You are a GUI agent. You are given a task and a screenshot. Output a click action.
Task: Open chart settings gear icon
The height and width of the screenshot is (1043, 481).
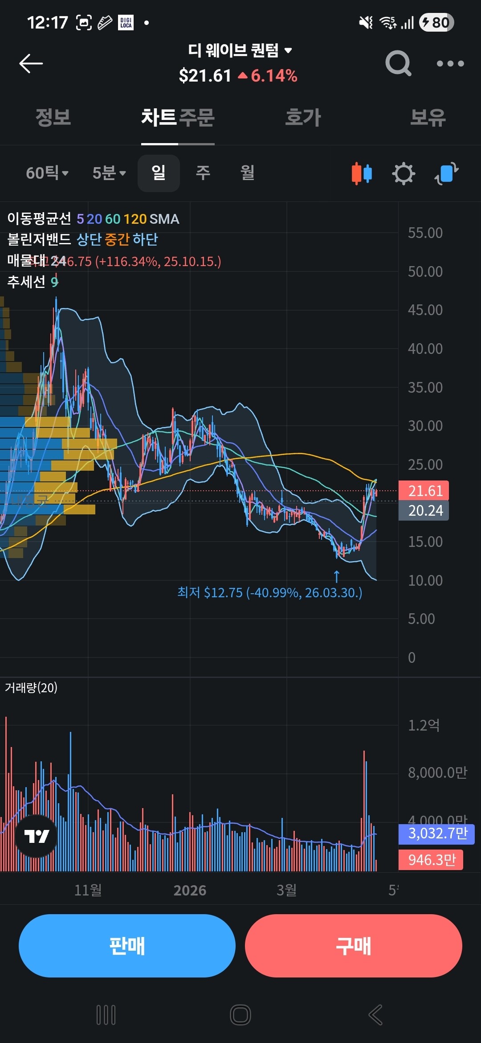(404, 173)
